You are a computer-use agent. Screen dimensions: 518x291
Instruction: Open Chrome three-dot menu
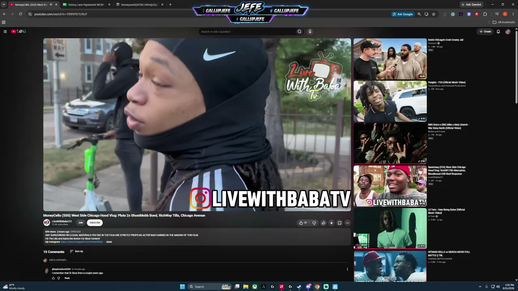click(x=513, y=14)
